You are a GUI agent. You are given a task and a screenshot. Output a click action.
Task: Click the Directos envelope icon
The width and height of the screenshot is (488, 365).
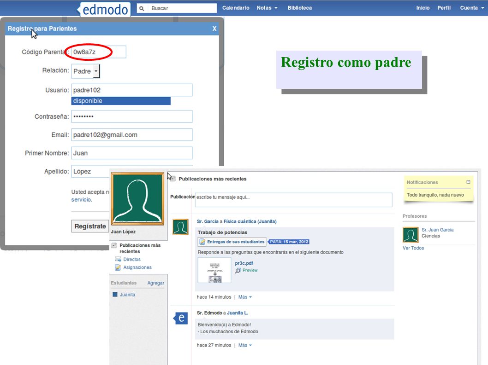point(118,259)
